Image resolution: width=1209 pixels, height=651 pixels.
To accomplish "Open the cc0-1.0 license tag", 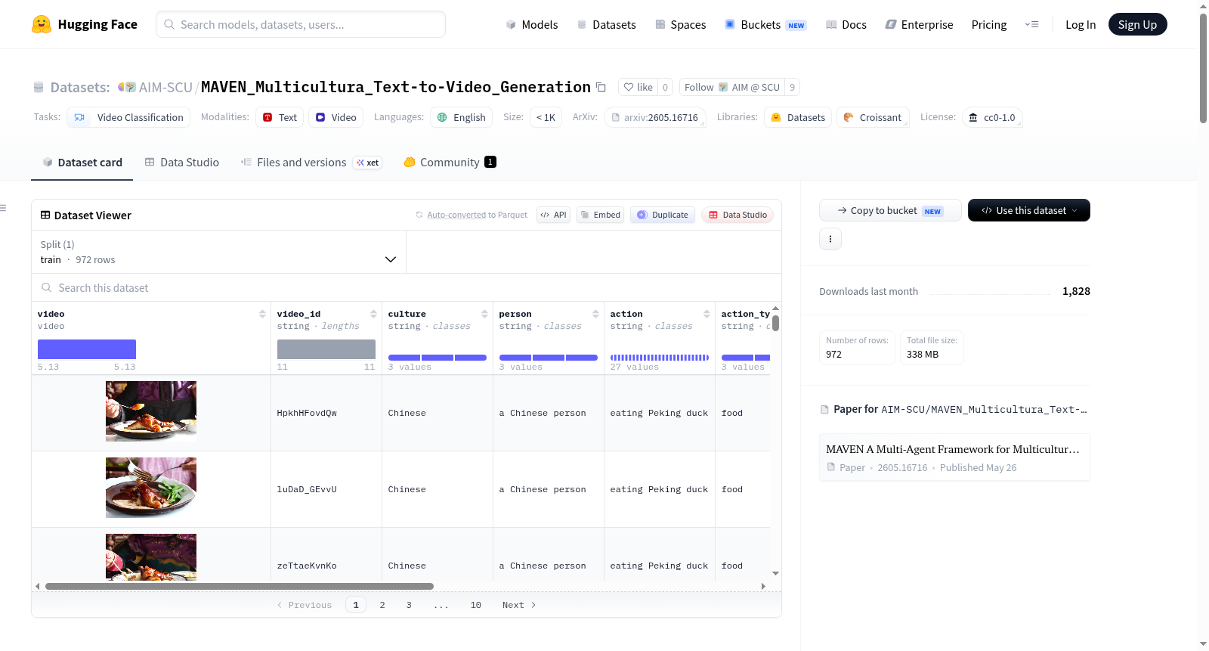I will [x=992, y=117].
